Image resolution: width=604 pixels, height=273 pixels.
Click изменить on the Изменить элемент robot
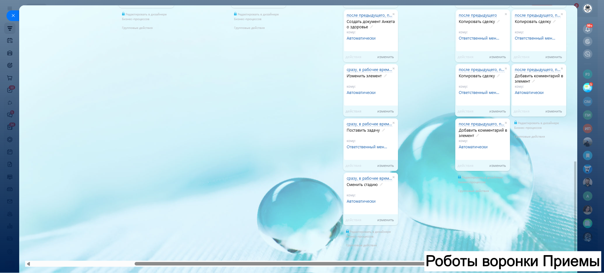coord(385,112)
